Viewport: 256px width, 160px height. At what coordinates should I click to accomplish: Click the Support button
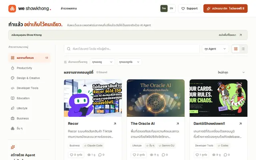click(189, 8)
